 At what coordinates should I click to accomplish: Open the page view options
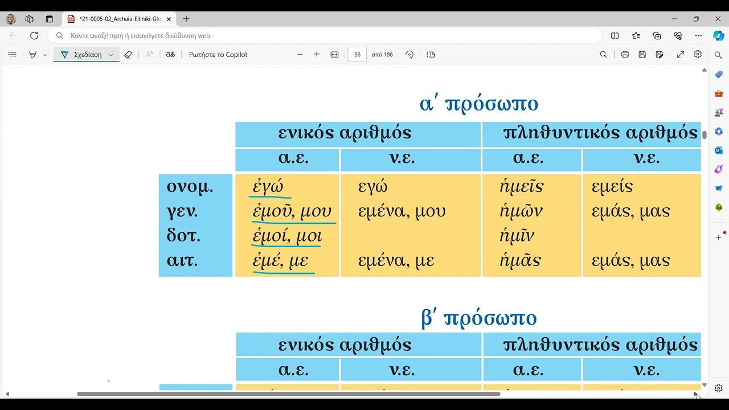pyautogui.click(x=431, y=55)
